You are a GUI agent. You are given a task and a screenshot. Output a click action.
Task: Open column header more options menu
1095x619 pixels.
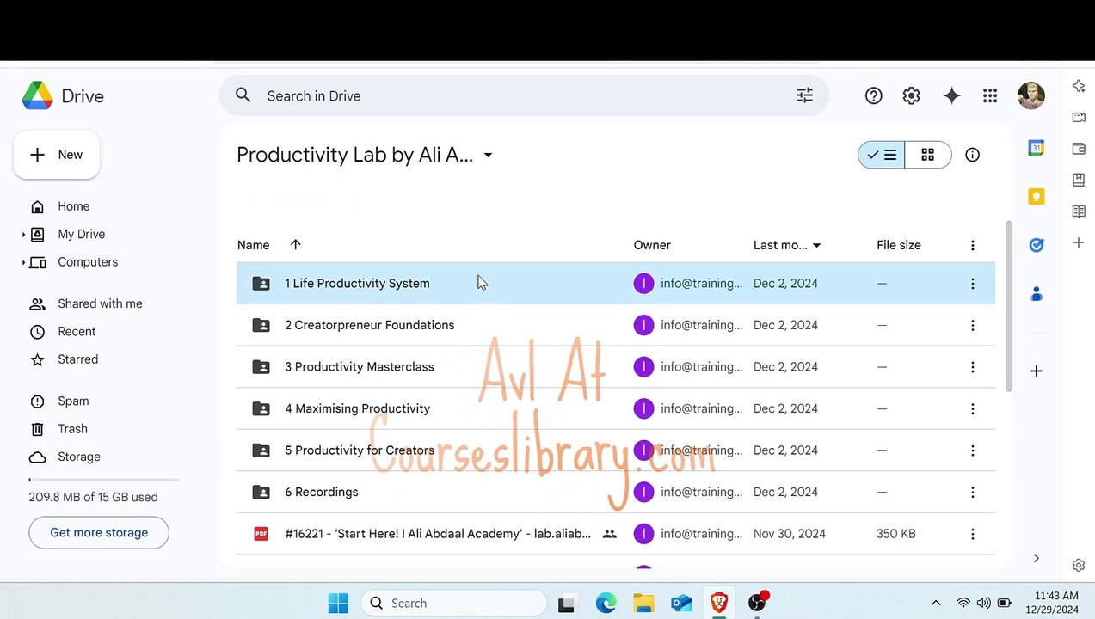[972, 245]
